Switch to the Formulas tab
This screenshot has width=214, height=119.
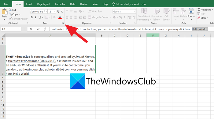(60, 4)
